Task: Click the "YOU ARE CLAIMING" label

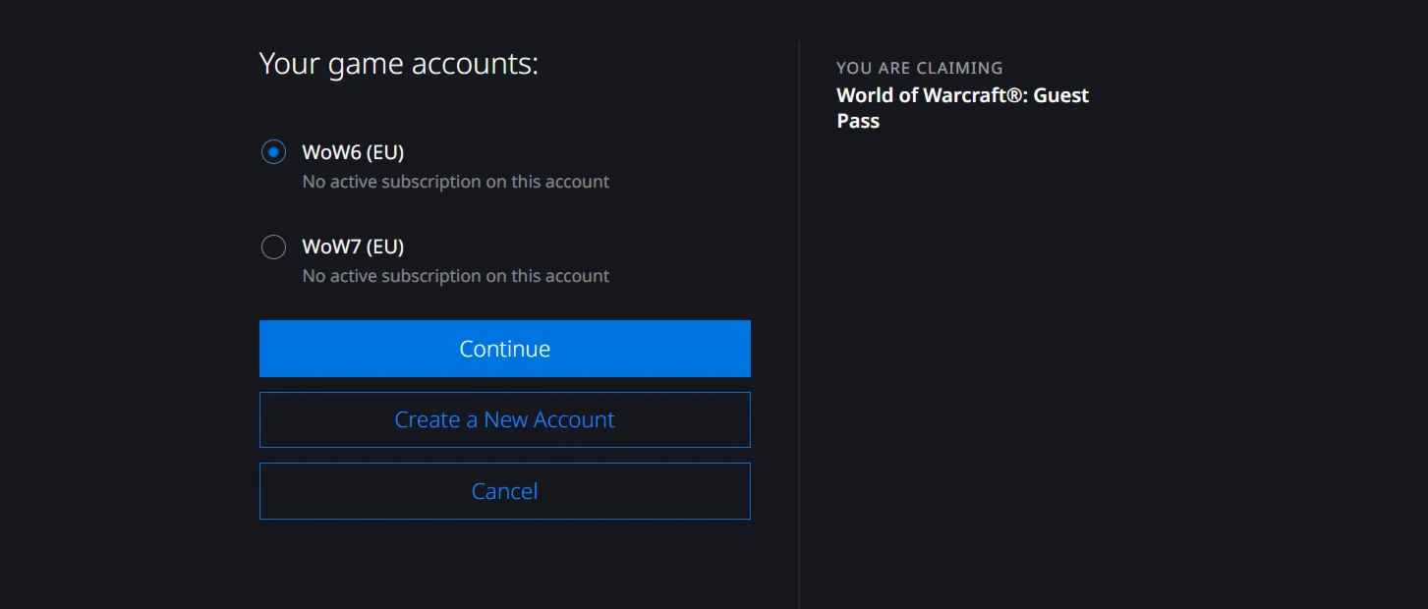Action: pyautogui.click(x=919, y=68)
